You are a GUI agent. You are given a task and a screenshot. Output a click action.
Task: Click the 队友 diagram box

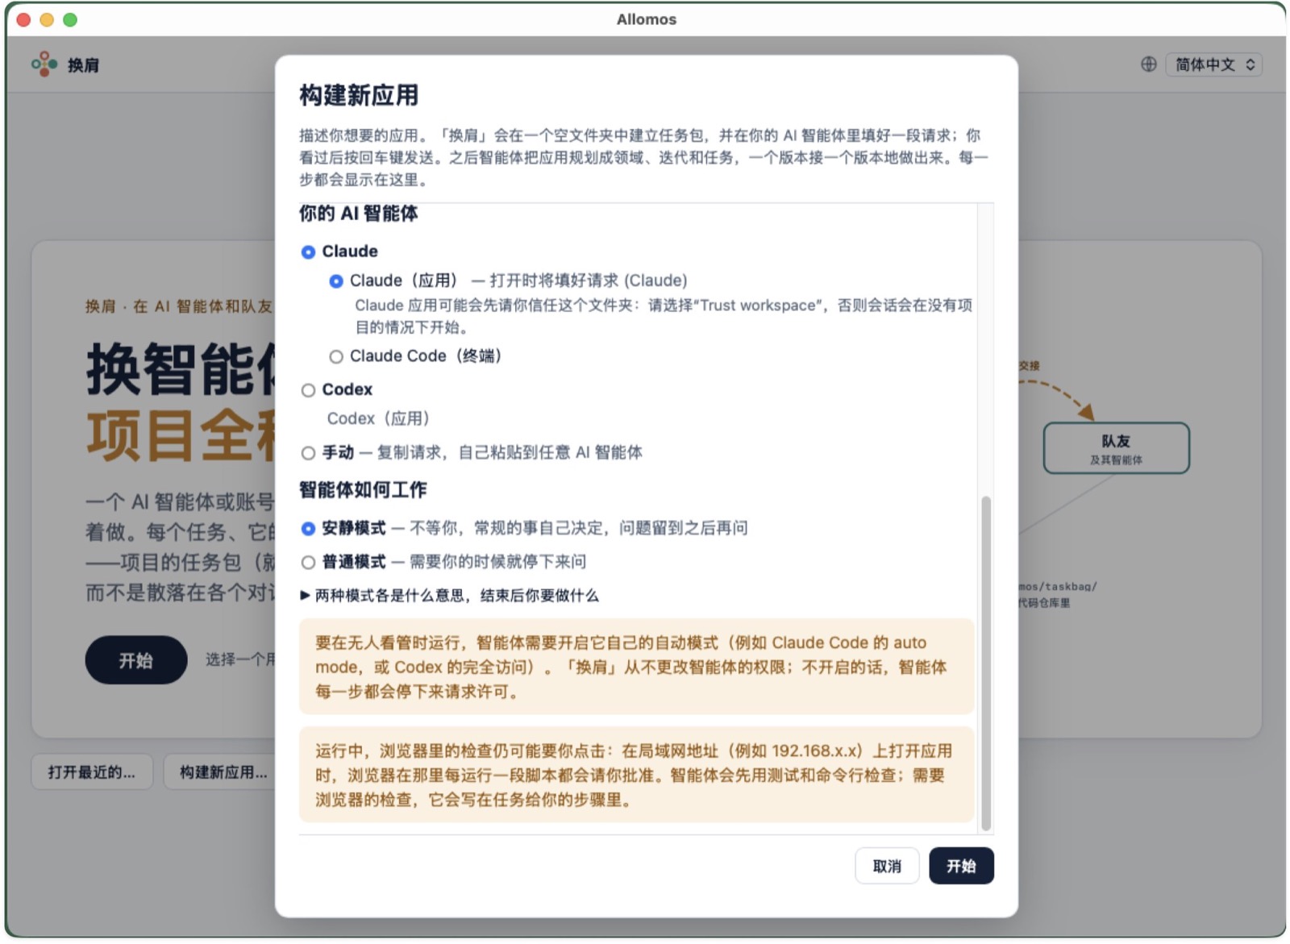tap(1116, 448)
